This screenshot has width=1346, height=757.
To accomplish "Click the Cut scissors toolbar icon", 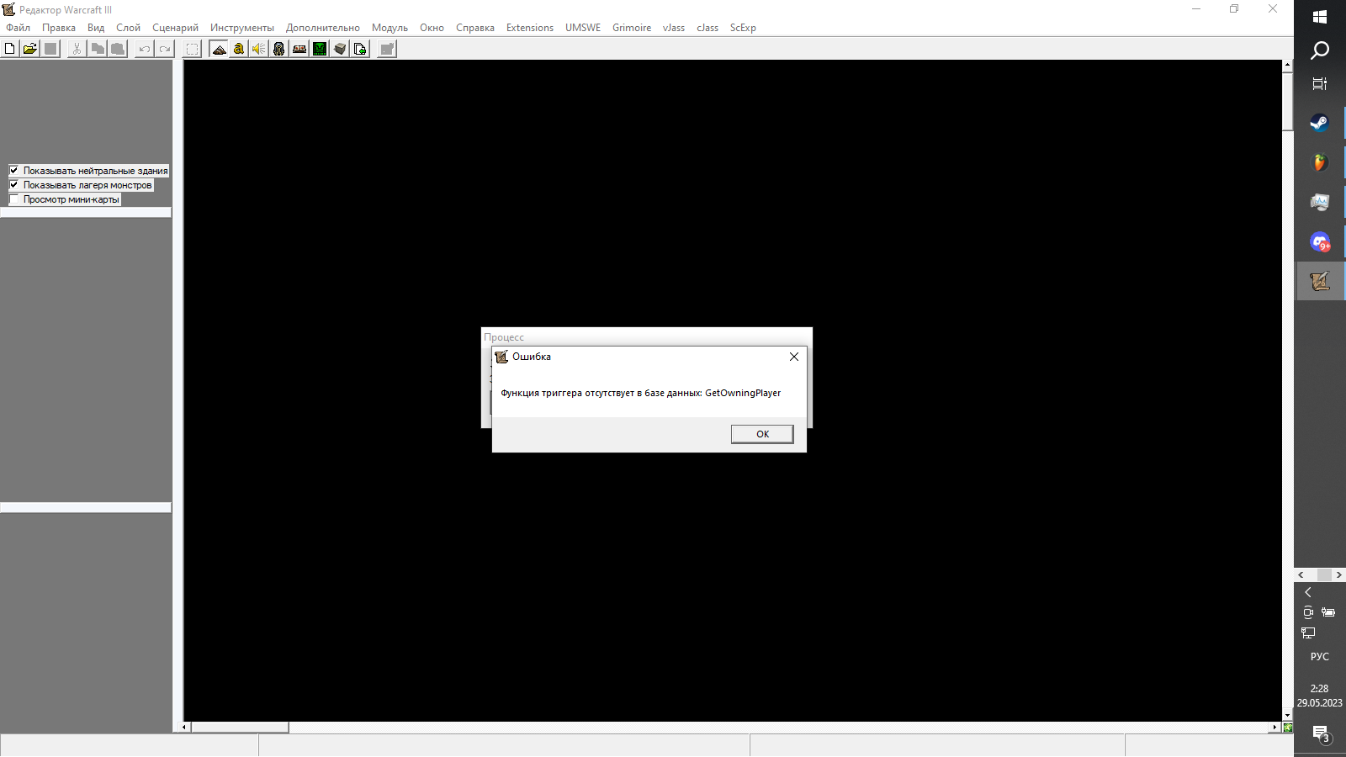I will tap(77, 49).
